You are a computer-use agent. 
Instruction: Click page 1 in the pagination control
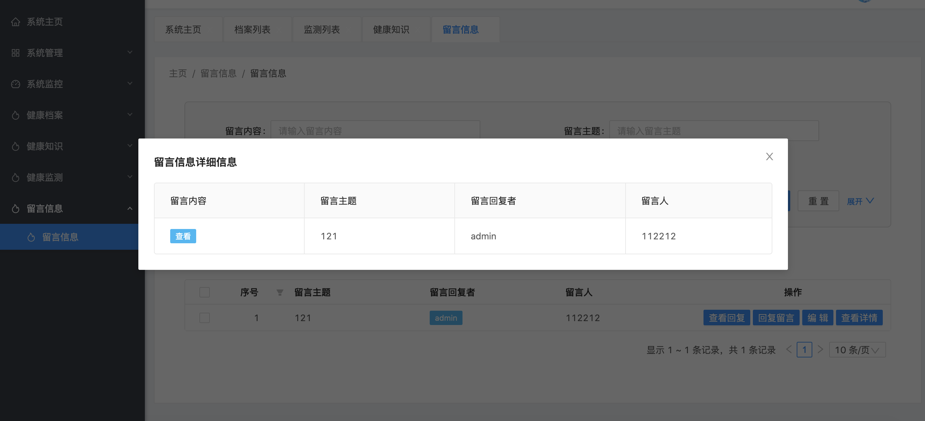click(805, 350)
